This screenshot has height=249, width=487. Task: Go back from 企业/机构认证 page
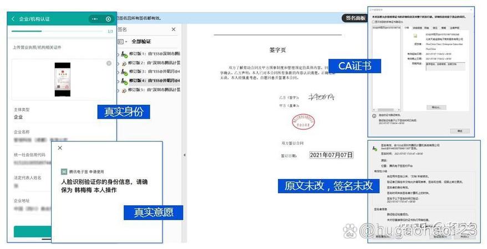click(x=13, y=19)
